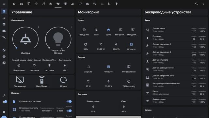Open the Ночник card three-dot menu
This screenshot has width=209, height=118.
click(x=71, y=27)
